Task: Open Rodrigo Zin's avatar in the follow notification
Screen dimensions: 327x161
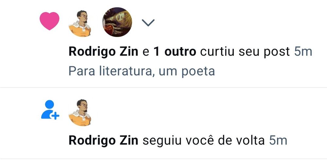Action: (80, 113)
